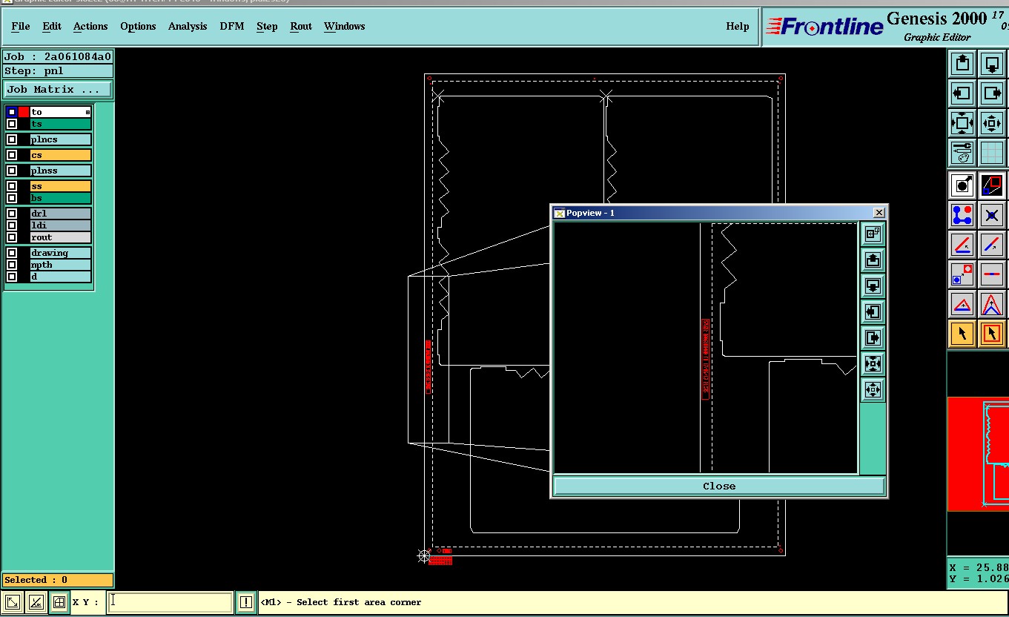This screenshot has height=617, width=1009.
Task: Click the exclamation mark button
Action: tap(246, 602)
